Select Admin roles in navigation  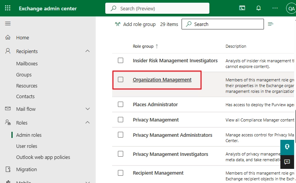coord(29,135)
